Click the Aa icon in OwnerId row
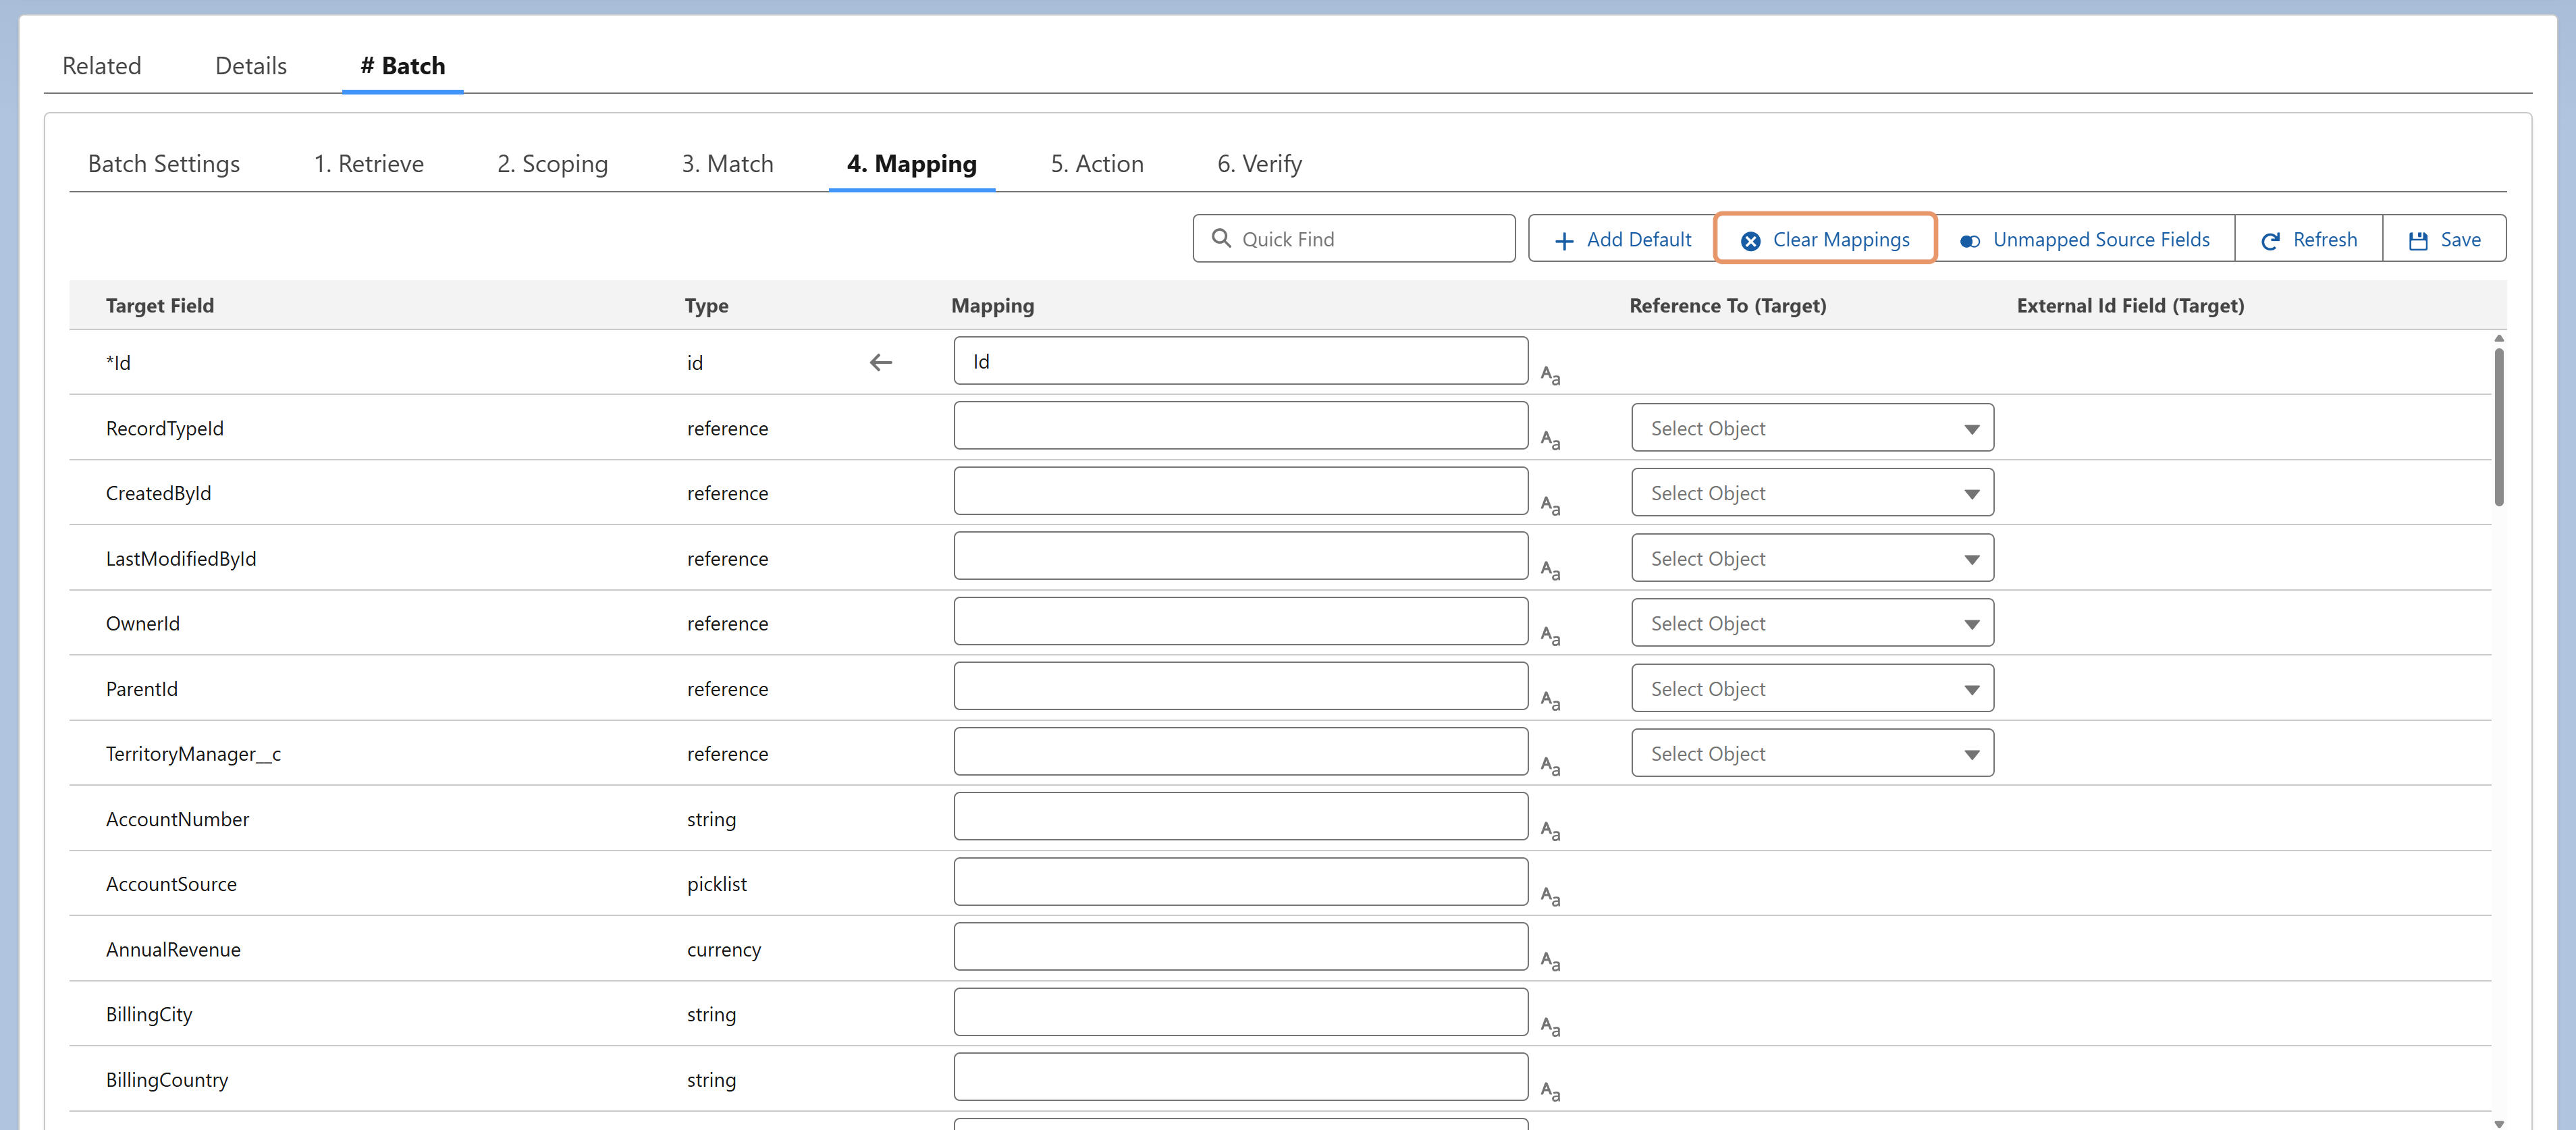Screen dimensions: 2576x1130 [1550, 636]
